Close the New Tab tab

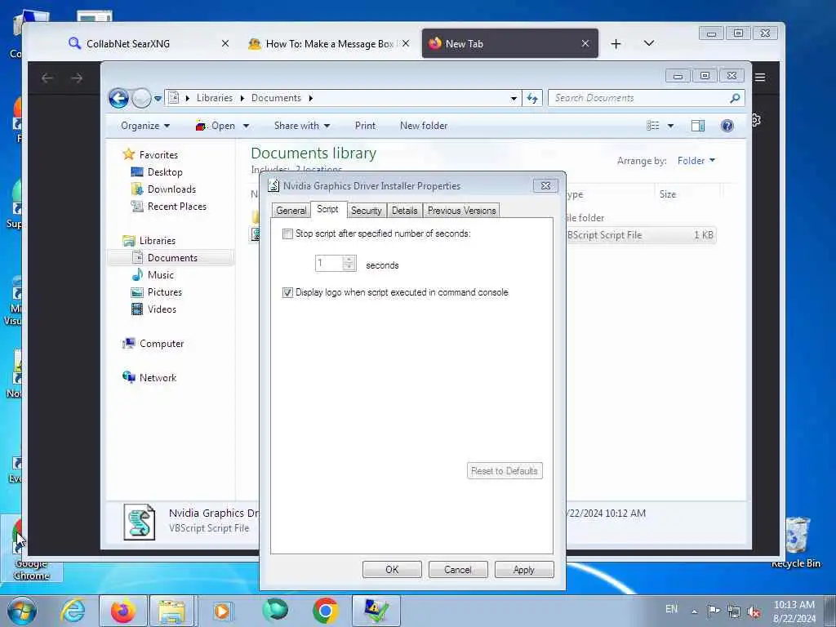(585, 44)
